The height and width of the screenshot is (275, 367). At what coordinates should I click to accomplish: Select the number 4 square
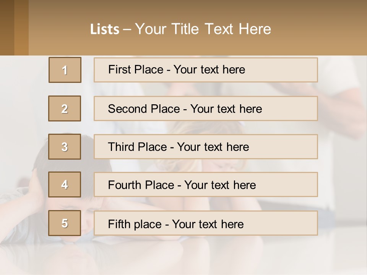click(x=65, y=184)
